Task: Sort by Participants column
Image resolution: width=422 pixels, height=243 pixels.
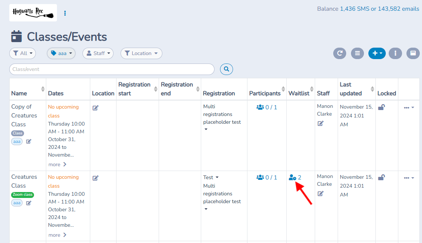Action: (283, 89)
